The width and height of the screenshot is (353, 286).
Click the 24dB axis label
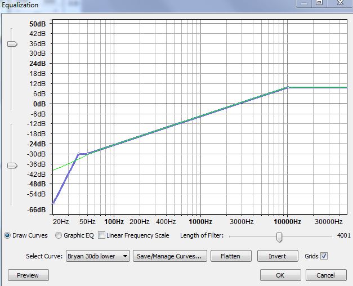point(38,64)
